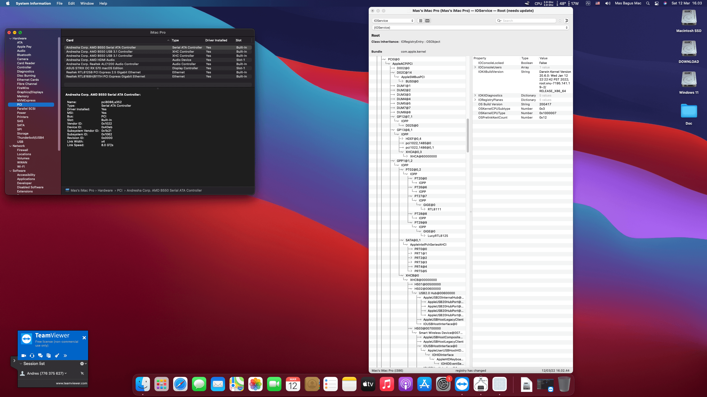Switch IORegistryExplorer to list outline view

click(x=421, y=21)
